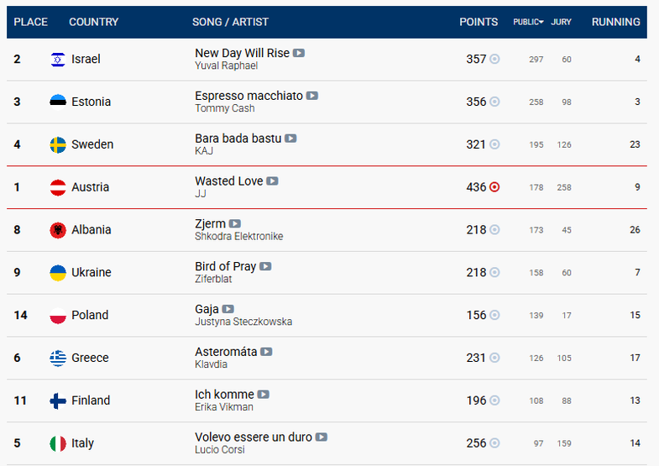Sort by PLACE column header

31,22
